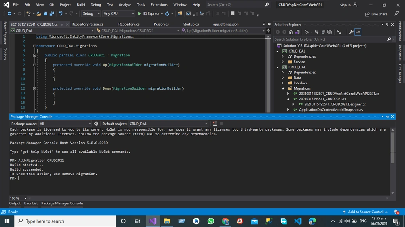Close the 20210315195541_CRUD2021.cs tab
405x227 pixels.
pyautogui.click(x=67, y=24)
